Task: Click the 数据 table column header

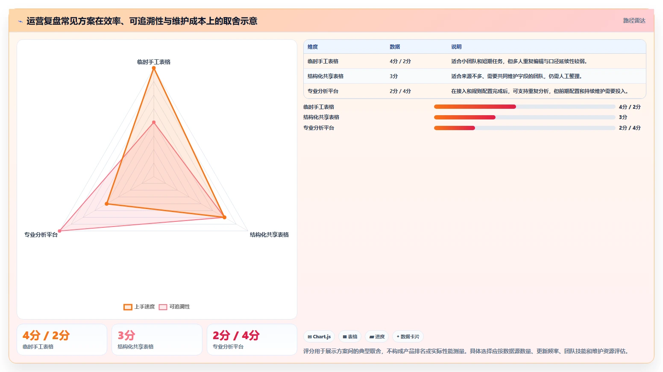Action: (395, 47)
